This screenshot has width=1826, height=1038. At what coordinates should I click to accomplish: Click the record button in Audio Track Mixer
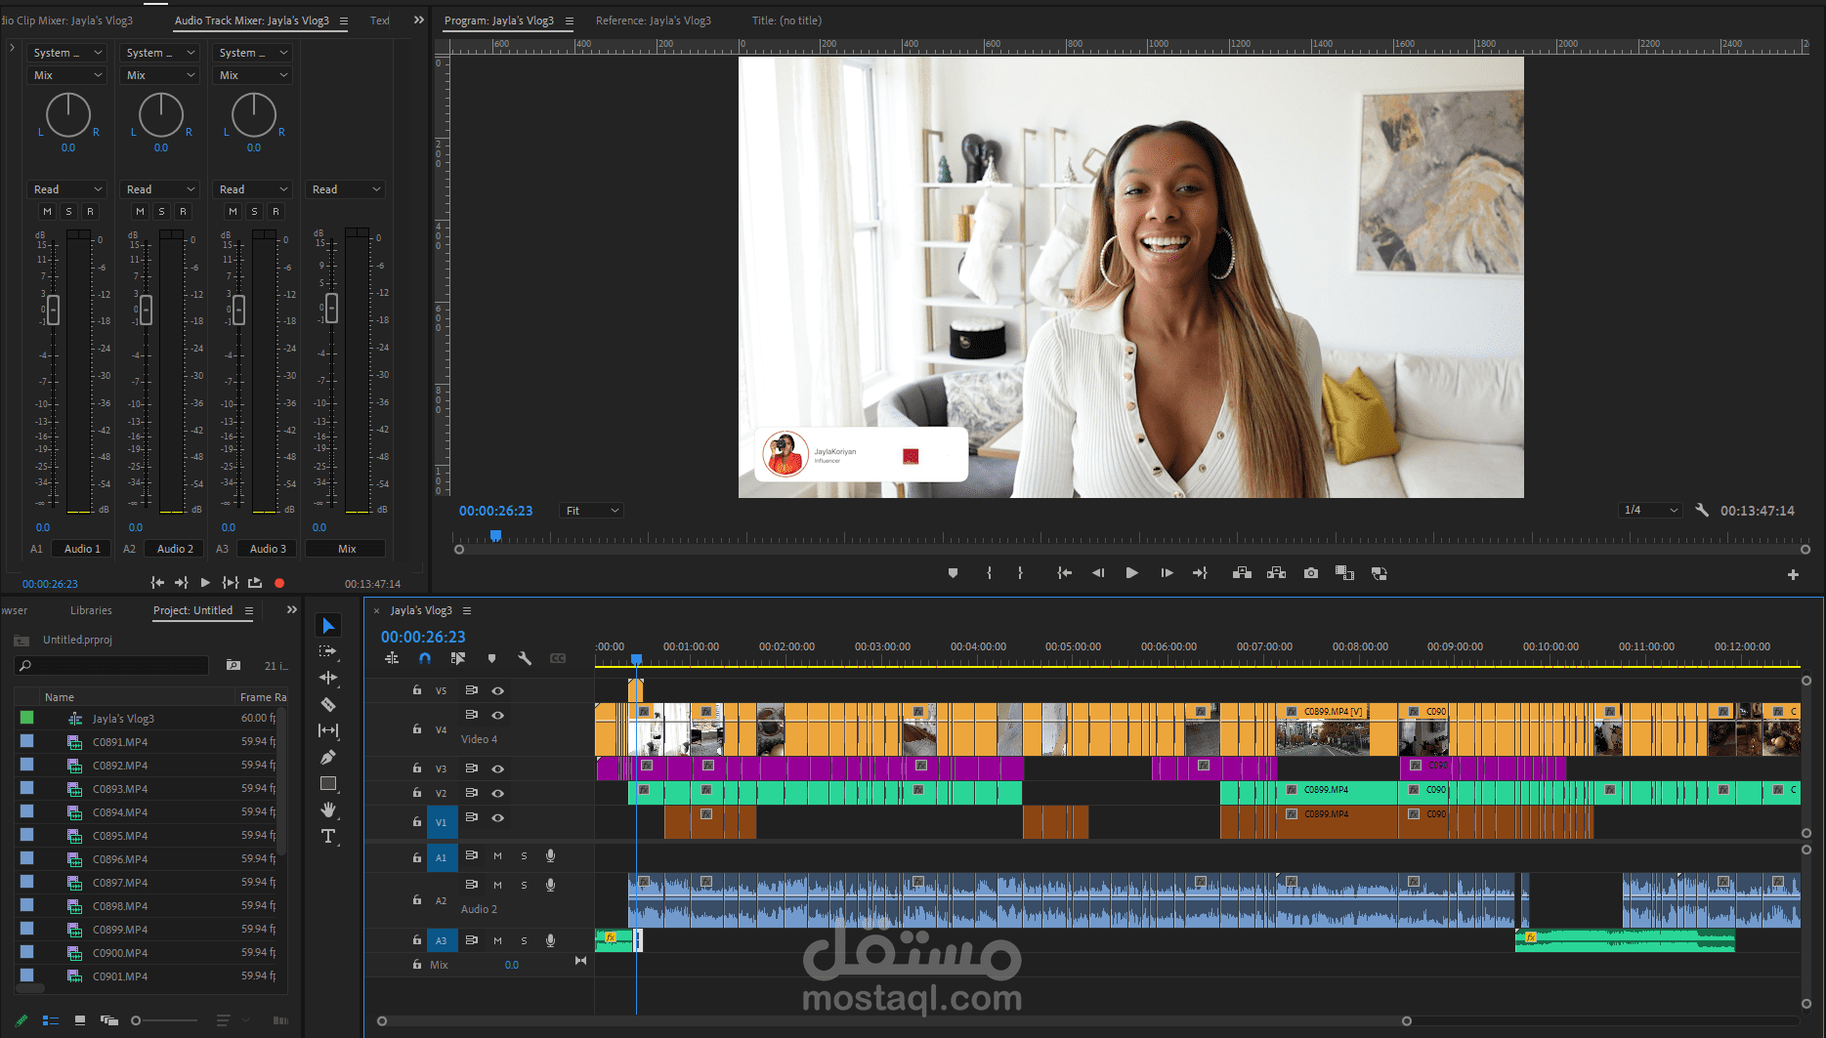tap(279, 583)
